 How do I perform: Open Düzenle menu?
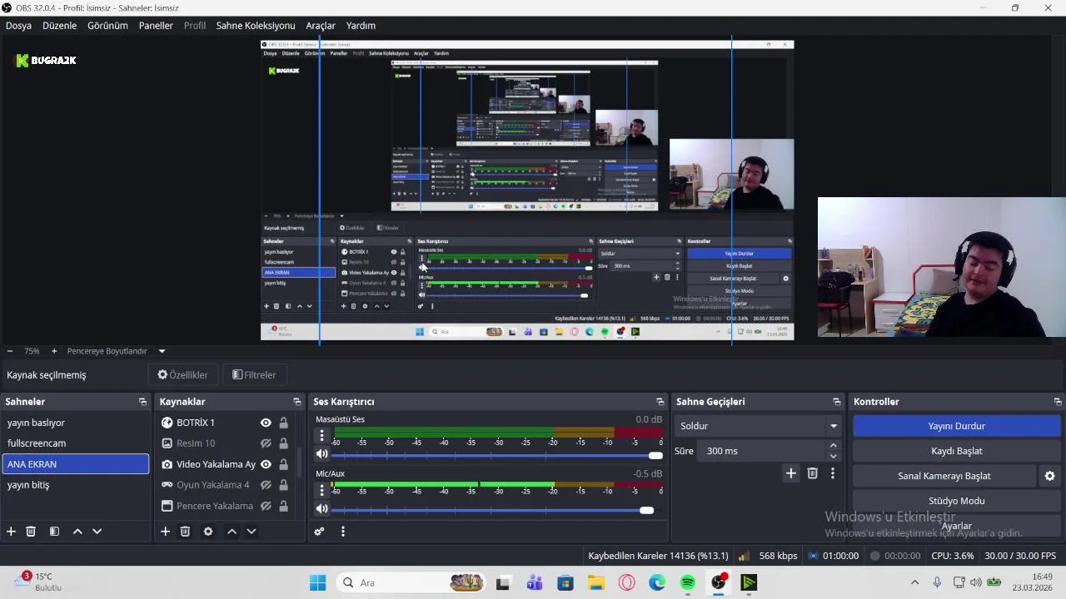60,26
